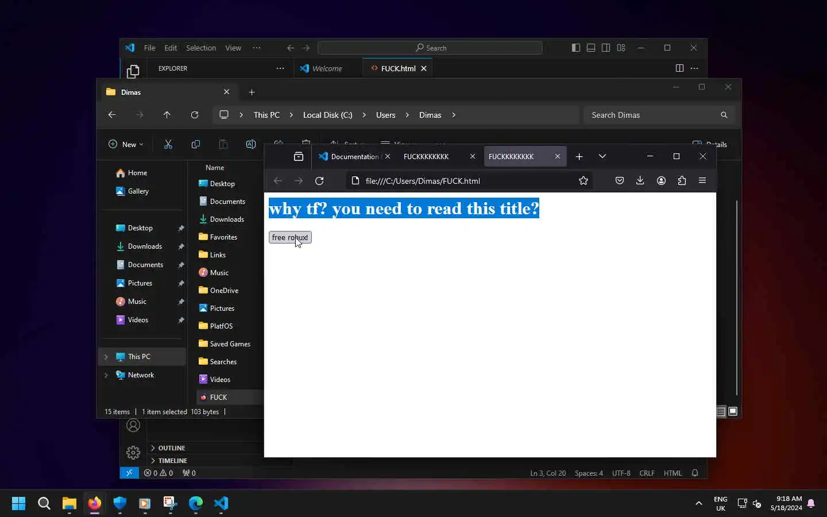Open Firefox extensions puzzle icon
Viewport: 827px width, 517px height.
[682, 180]
